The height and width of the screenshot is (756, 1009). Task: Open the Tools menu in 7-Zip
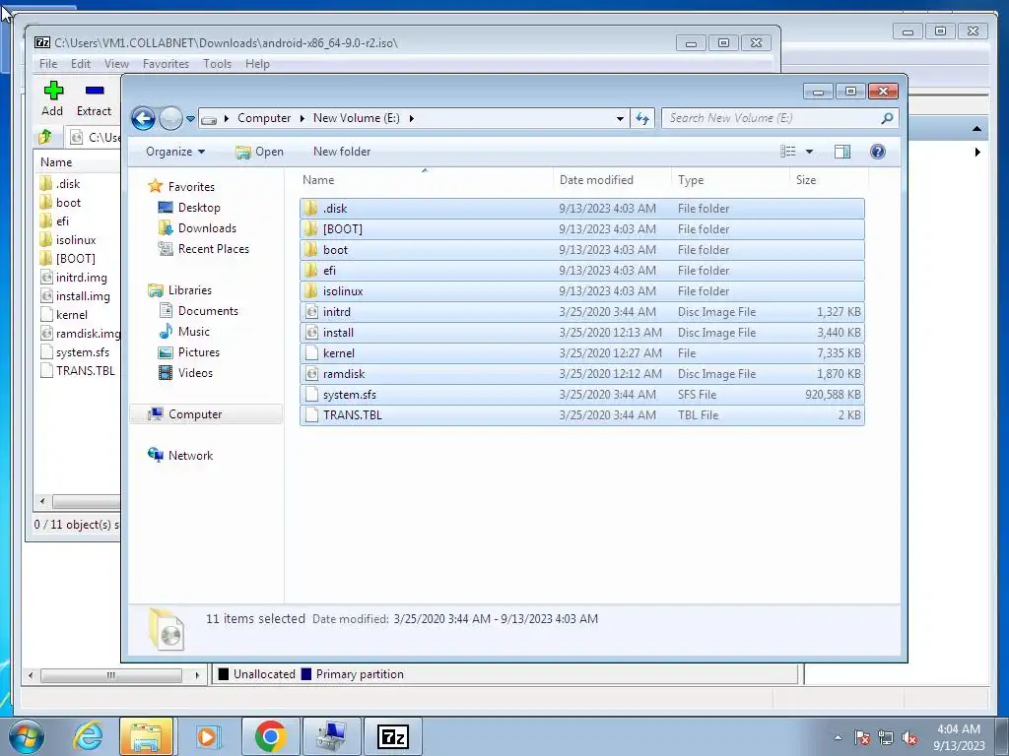point(217,64)
